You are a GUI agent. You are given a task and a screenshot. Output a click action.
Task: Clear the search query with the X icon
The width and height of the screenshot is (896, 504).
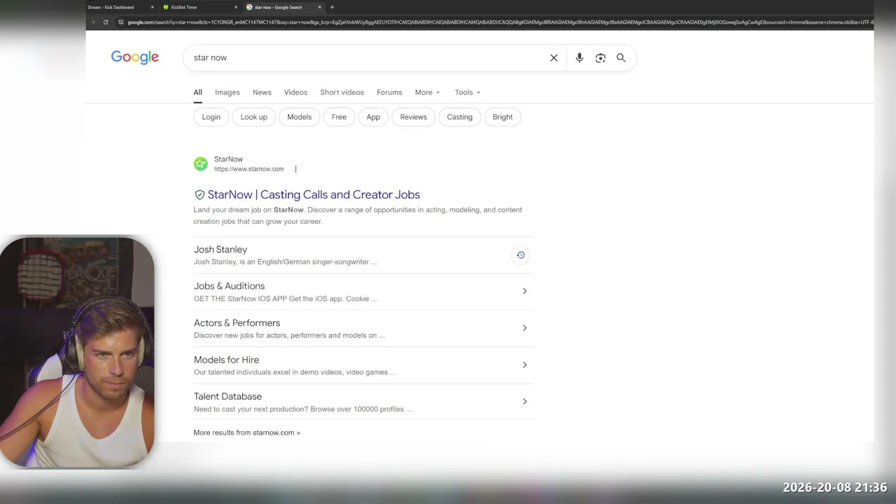(554, 58)
